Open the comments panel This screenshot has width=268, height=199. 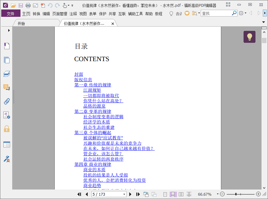tap(7, 87)
